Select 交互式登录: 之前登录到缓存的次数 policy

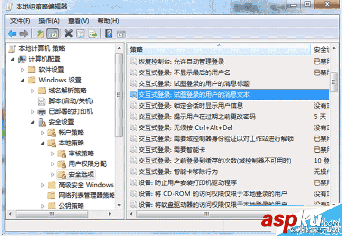coord(215,161)
